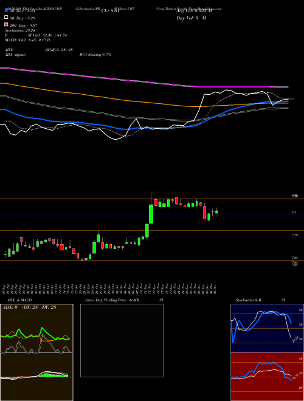Click the last green candlestick on the chart
The width and height of the screenshot is (304, 401).
[x=216, y=211]
